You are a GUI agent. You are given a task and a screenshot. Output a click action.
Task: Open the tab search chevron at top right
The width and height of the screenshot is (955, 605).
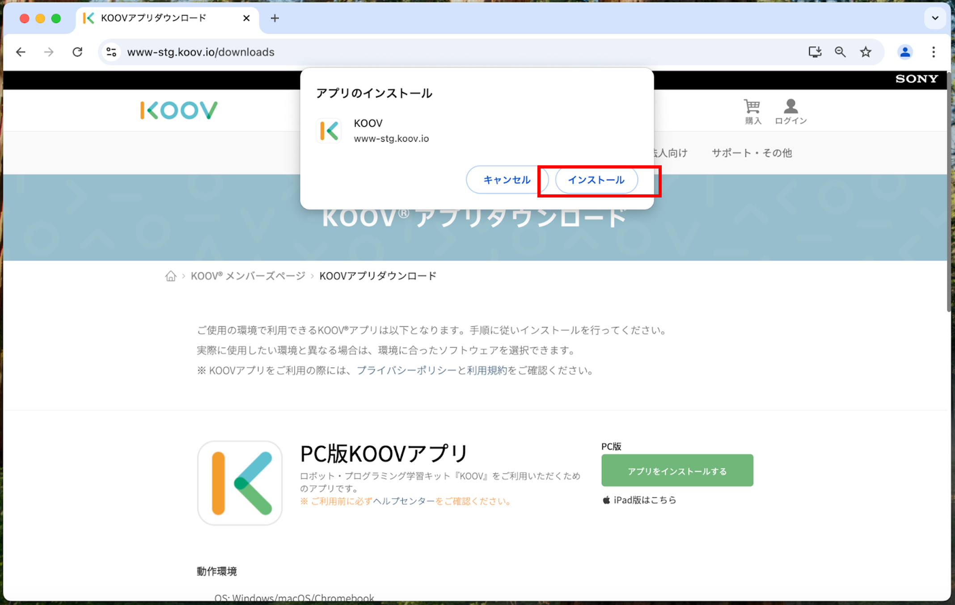(x=935, y=18)
